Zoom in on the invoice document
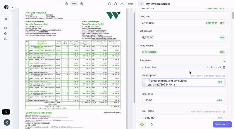This screenshot has height=129, width=234. pyautogui.click(x=82, y=4)
